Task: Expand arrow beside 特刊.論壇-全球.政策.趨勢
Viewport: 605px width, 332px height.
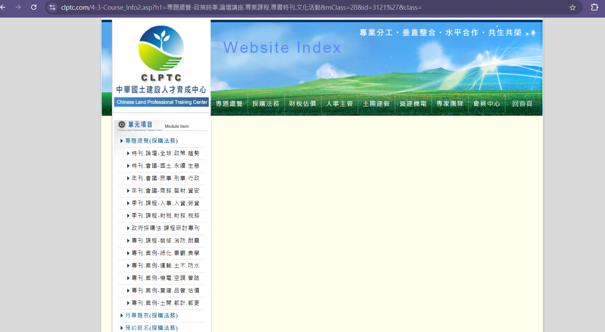Action: click(x=128, y=153)
